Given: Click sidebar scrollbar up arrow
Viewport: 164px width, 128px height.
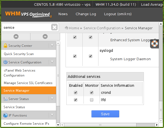Looking at the screenshot, I should (58, 43).
